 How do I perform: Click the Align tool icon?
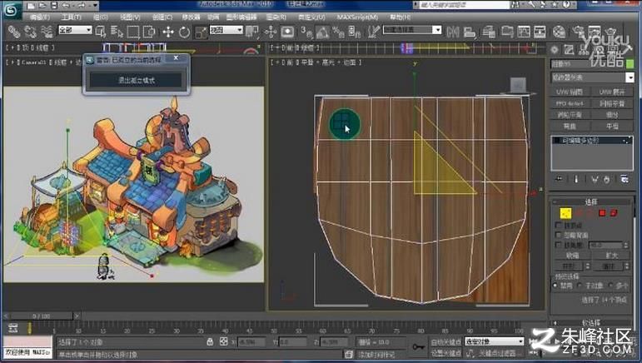(469, 32)
